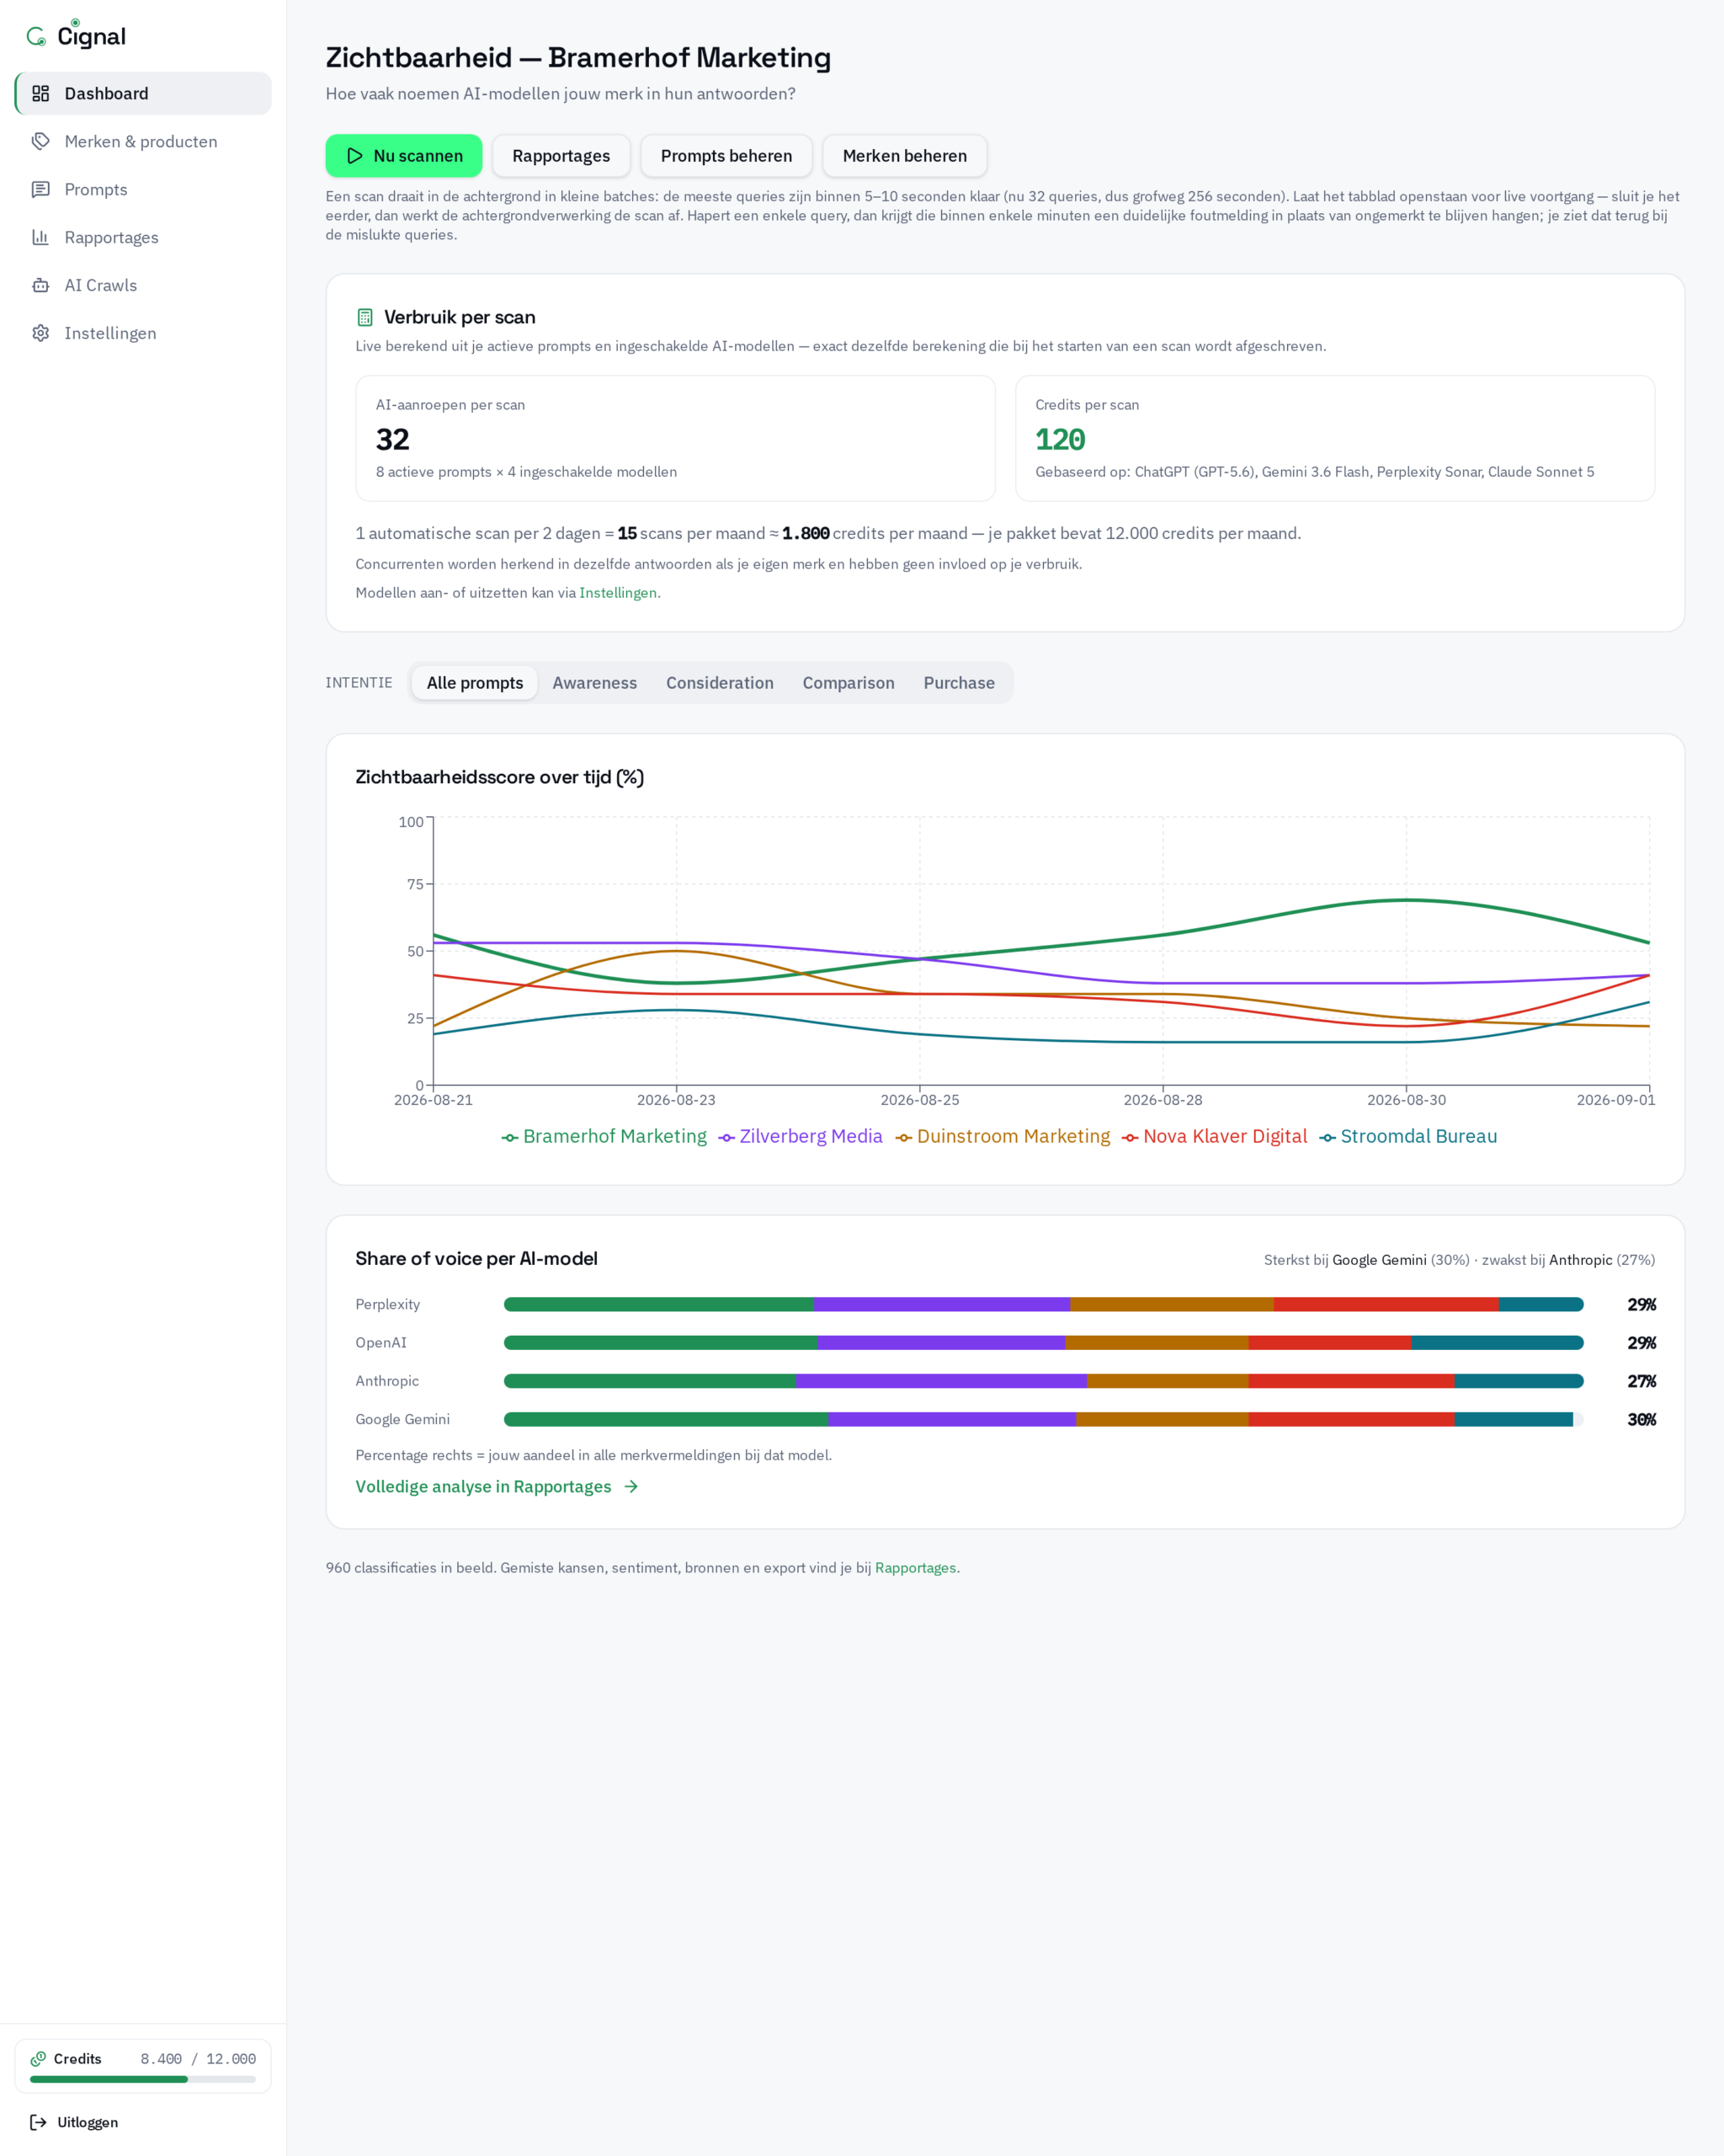Go to Merken & producten
The height and width of the screenshot is (2156, 1724).
pyautogui.click(x=143, y=141)
